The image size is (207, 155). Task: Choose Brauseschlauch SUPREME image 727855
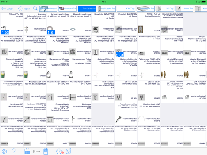coord(50,119)
